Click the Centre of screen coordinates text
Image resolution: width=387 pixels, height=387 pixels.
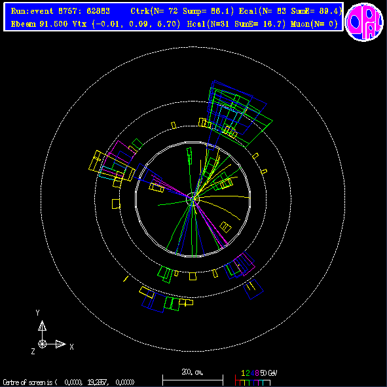pos(69,382)
